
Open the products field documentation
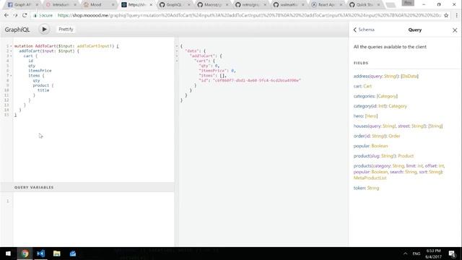[x=362, y=166]
